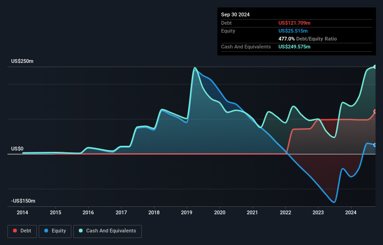383x245 pixels.
Task: Click the red Debt endpoint marker on the chart
Action: pos(375,112)
